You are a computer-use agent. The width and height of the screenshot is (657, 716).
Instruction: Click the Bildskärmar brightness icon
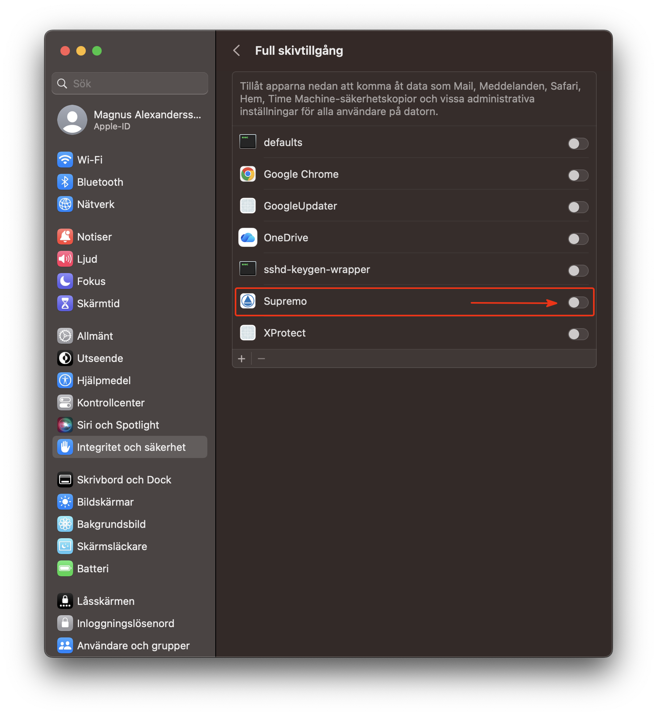[65, 502]
